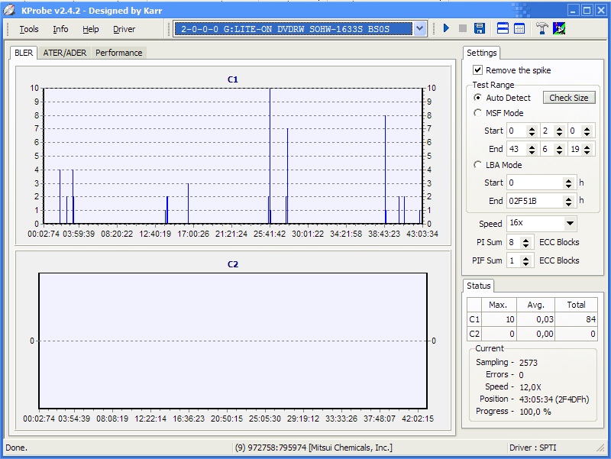Image resolution: width=611 pixels, height=459 pixels.
Task: Open the grid/table view icon
Action: 521,28
